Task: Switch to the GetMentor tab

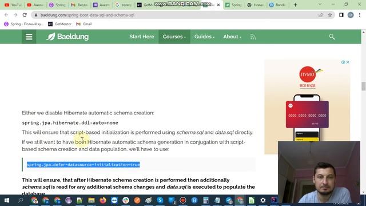Action: pos(145,5)
